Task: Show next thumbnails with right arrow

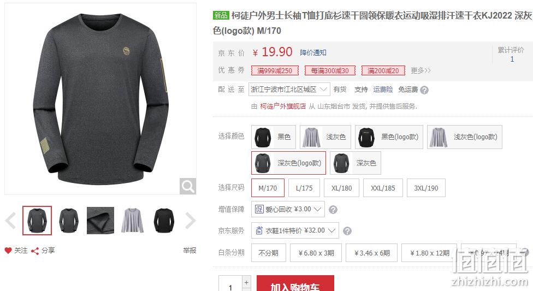Action: click(191, 221)
